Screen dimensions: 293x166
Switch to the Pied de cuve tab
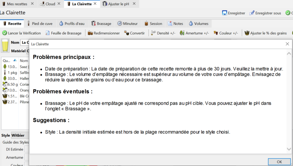coord(39,23)
